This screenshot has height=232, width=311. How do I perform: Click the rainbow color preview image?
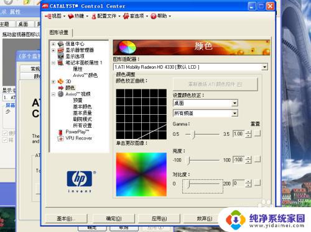click(141, 174)
